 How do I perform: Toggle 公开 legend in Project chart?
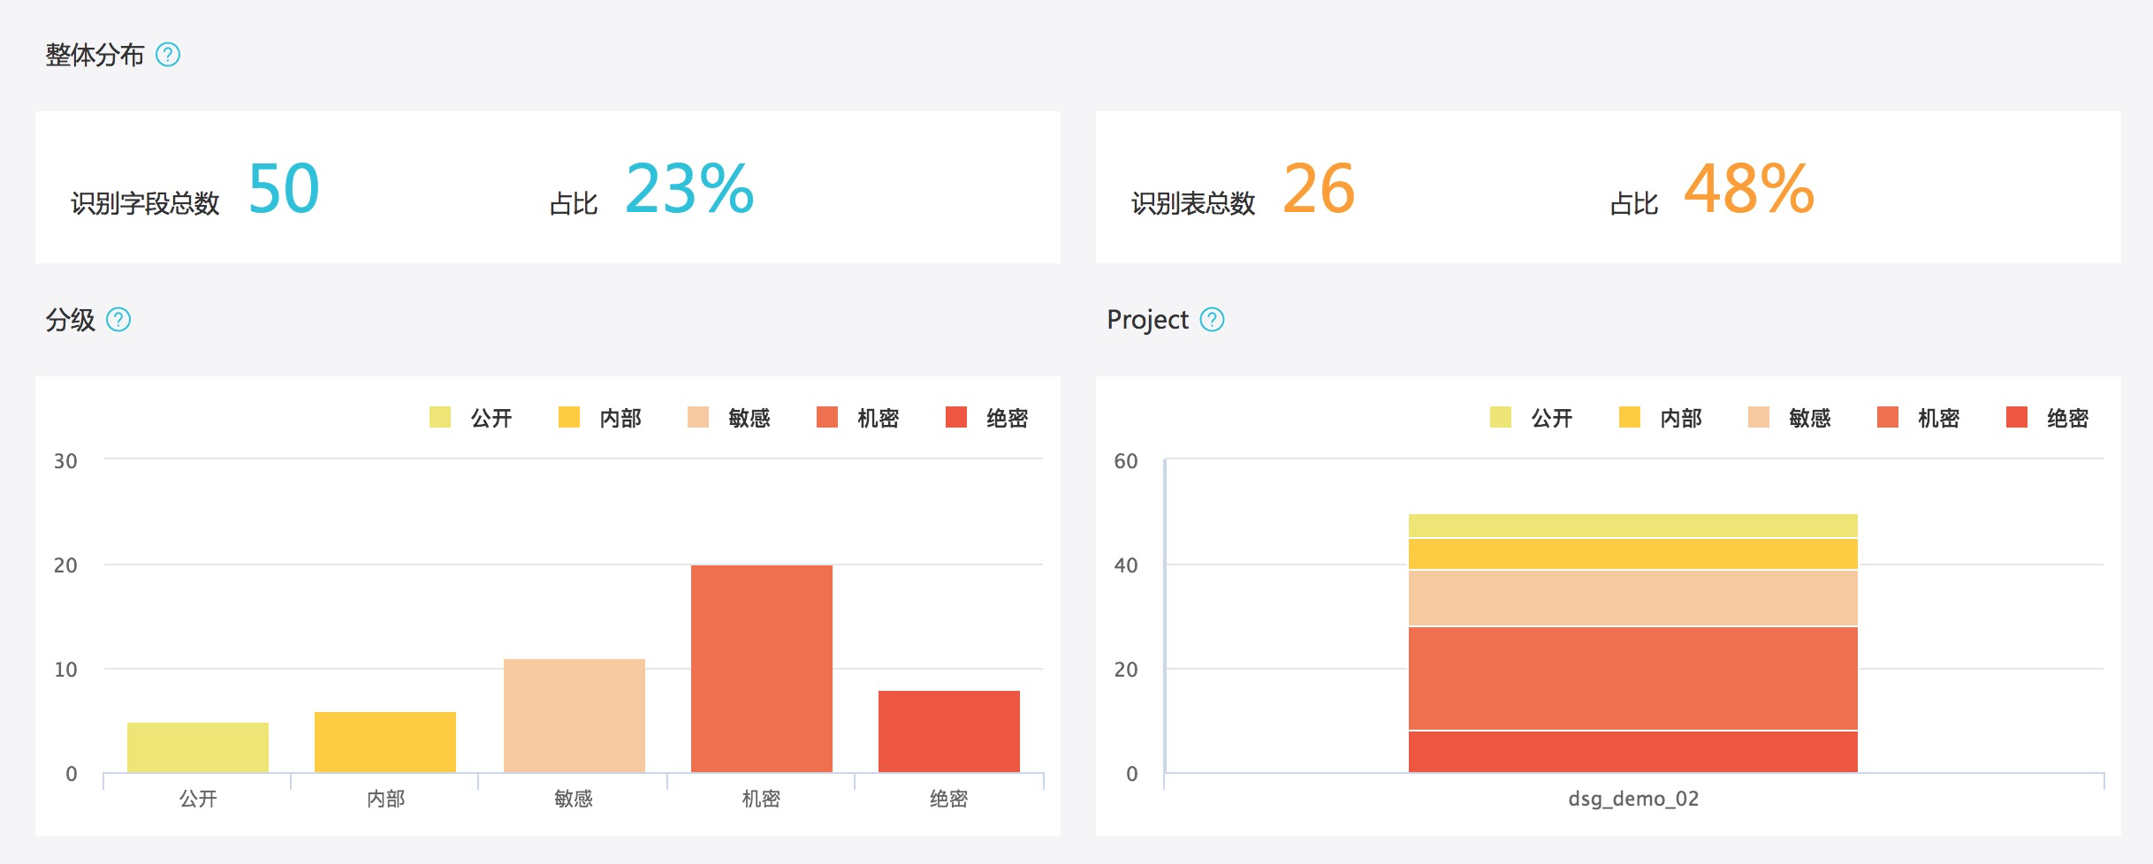point(1531,417)
